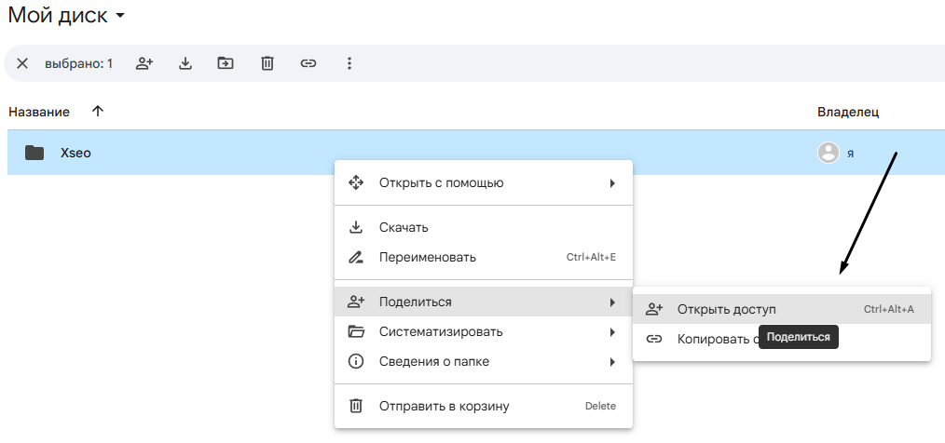The height and width of the screenshot is (443, 945).
Task: Click the arrow next to Поделиться
Action: click(611, 302)
